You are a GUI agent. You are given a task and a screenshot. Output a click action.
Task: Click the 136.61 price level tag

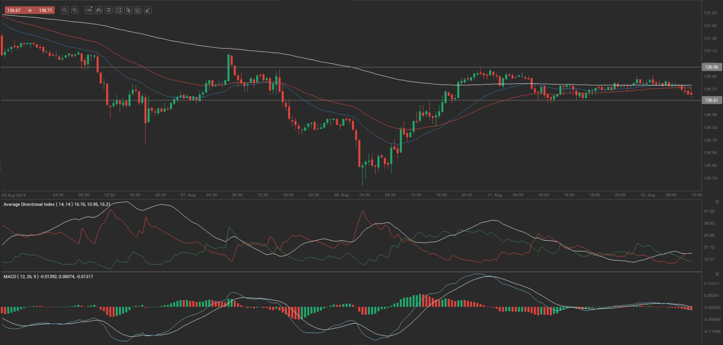tap(712, 100)
